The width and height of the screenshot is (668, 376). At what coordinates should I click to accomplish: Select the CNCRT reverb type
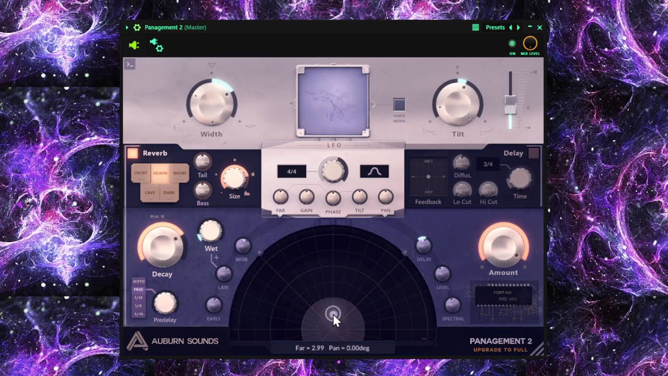141,173
